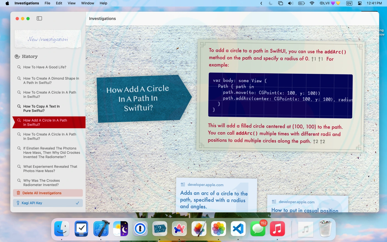Open 1Password from the Dock
387x242 pixels.
click(x=140, y=229)
